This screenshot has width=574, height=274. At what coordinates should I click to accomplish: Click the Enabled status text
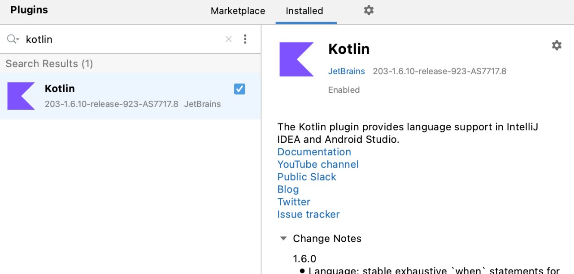344,90
